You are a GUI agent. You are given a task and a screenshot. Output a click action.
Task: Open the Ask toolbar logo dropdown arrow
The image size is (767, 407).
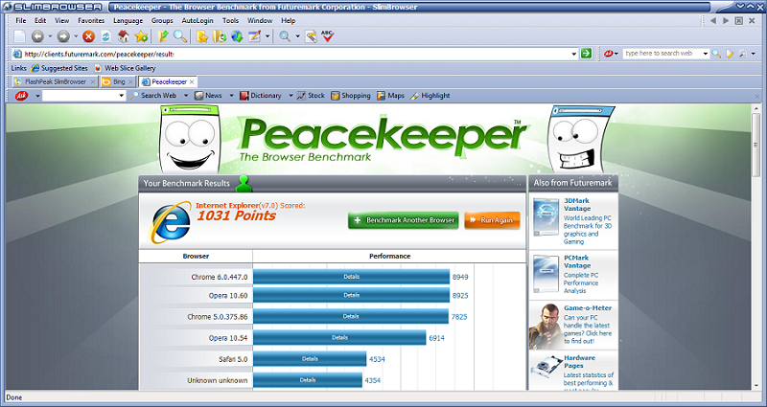point(37,96)
